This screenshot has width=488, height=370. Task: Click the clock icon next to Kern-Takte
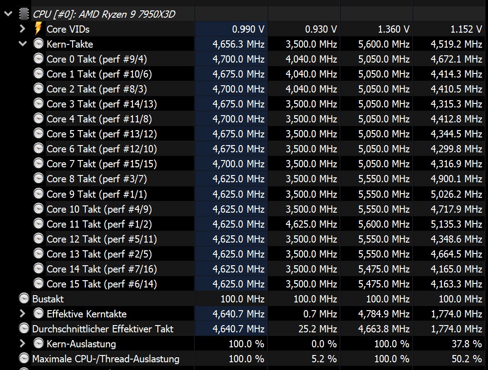[x=39, y=44]
